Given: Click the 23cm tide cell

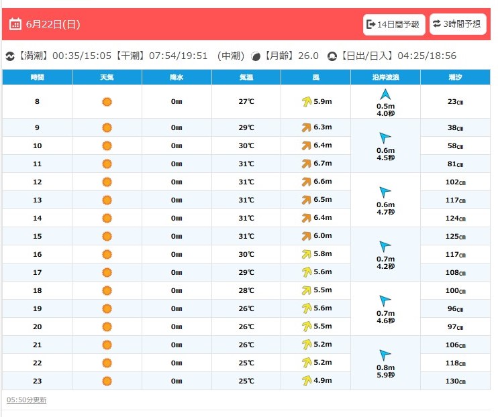Looking at the screenshot, I should pos(455,101).
